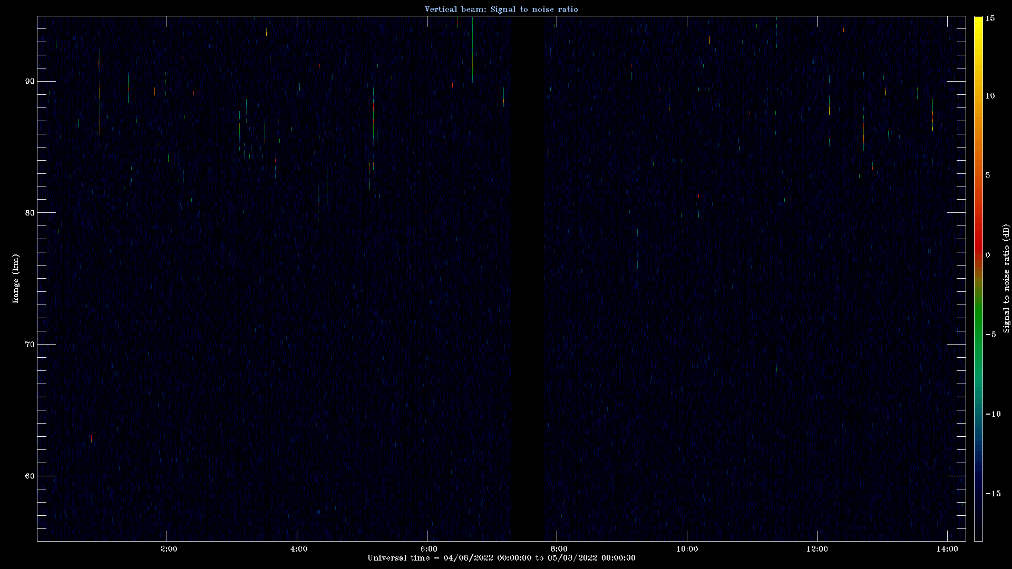Click the colorbar '-5' dB label

click(x=990, y=335)
